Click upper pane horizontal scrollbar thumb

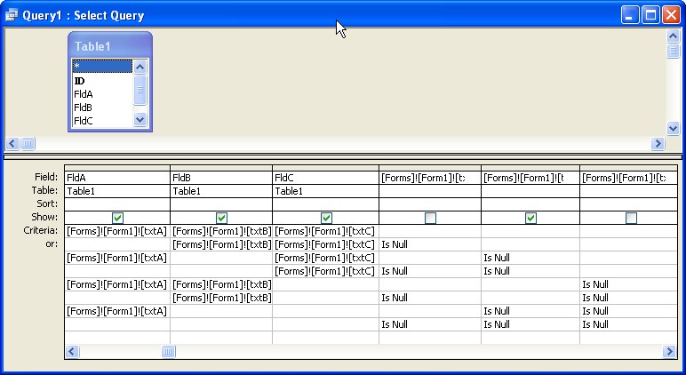(x=28, y=144)
